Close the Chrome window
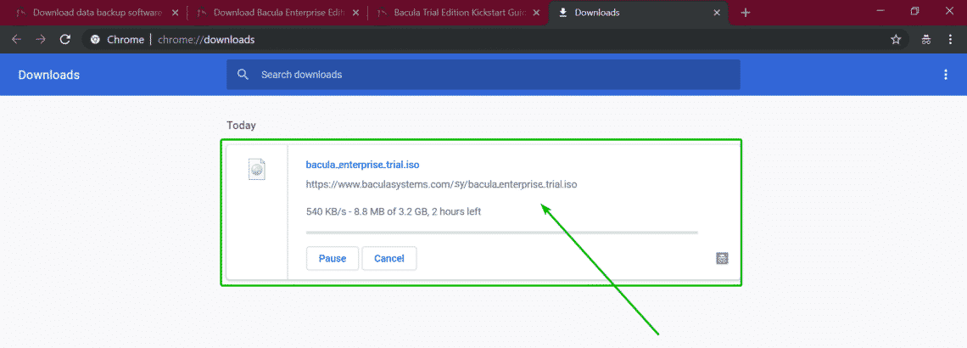967x348 pixels. (x=949, y=12)
